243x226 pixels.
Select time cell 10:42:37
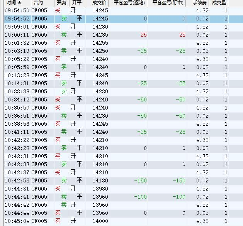tap(17, 172)
